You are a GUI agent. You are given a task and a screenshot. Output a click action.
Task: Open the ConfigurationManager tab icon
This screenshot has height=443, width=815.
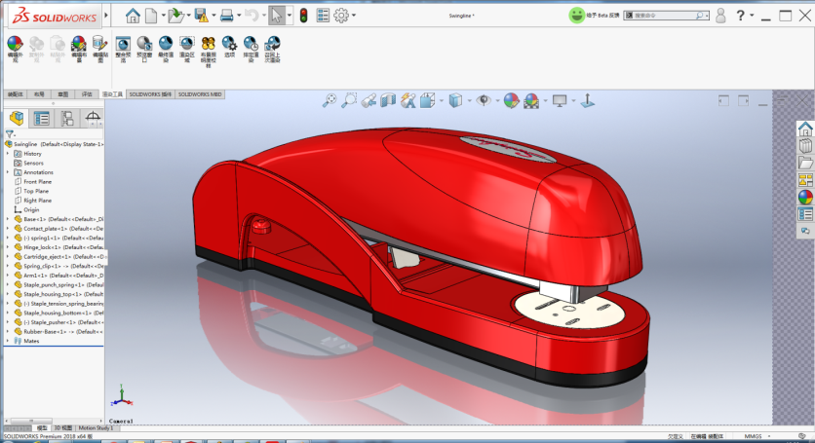coord(67,119)
